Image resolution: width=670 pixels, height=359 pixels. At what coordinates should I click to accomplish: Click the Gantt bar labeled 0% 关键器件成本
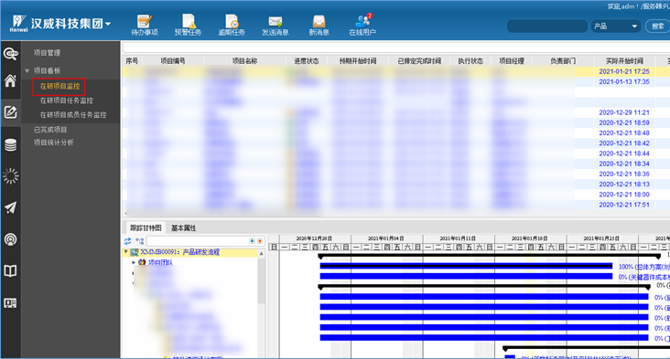(466, 276)
